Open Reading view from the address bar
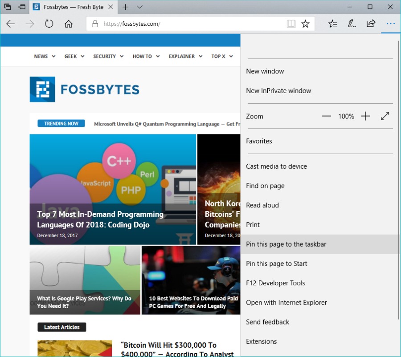This screenshot has width=401, height=357. 291,24
